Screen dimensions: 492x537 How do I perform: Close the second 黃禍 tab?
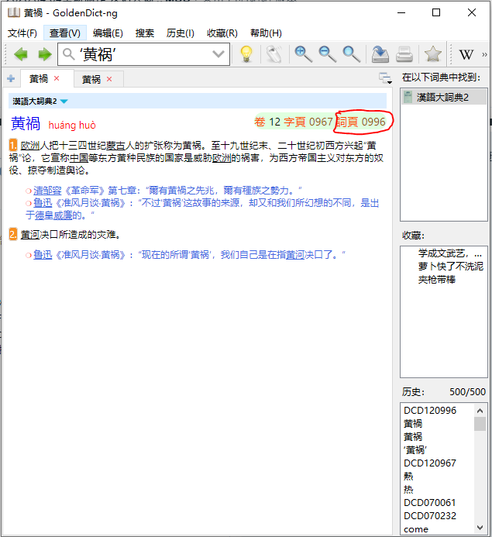[109, 79]
